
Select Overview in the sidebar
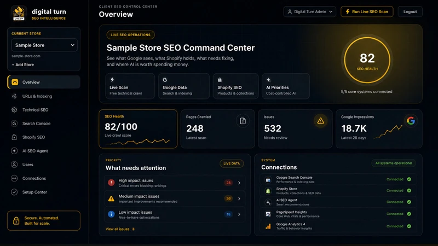coord(44,82)
